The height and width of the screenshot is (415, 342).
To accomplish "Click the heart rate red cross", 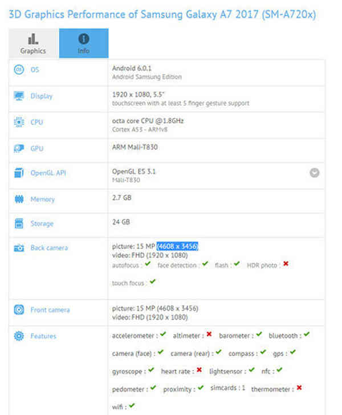I will [x=199, y=370].
